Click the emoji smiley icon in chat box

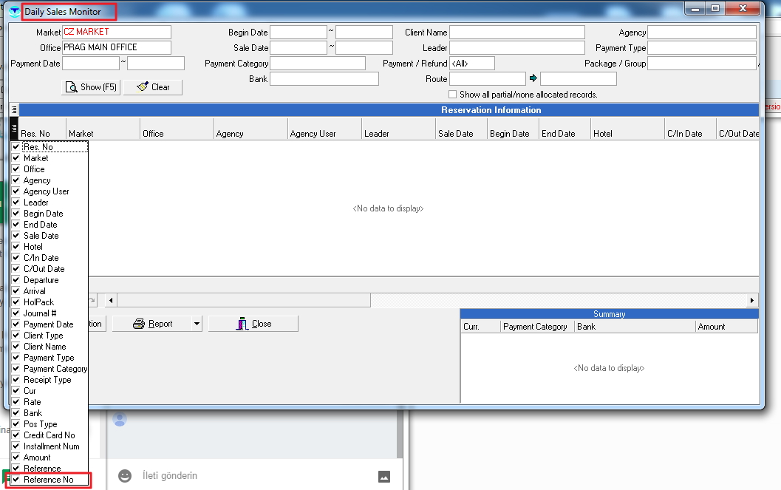tap(126, 476)
